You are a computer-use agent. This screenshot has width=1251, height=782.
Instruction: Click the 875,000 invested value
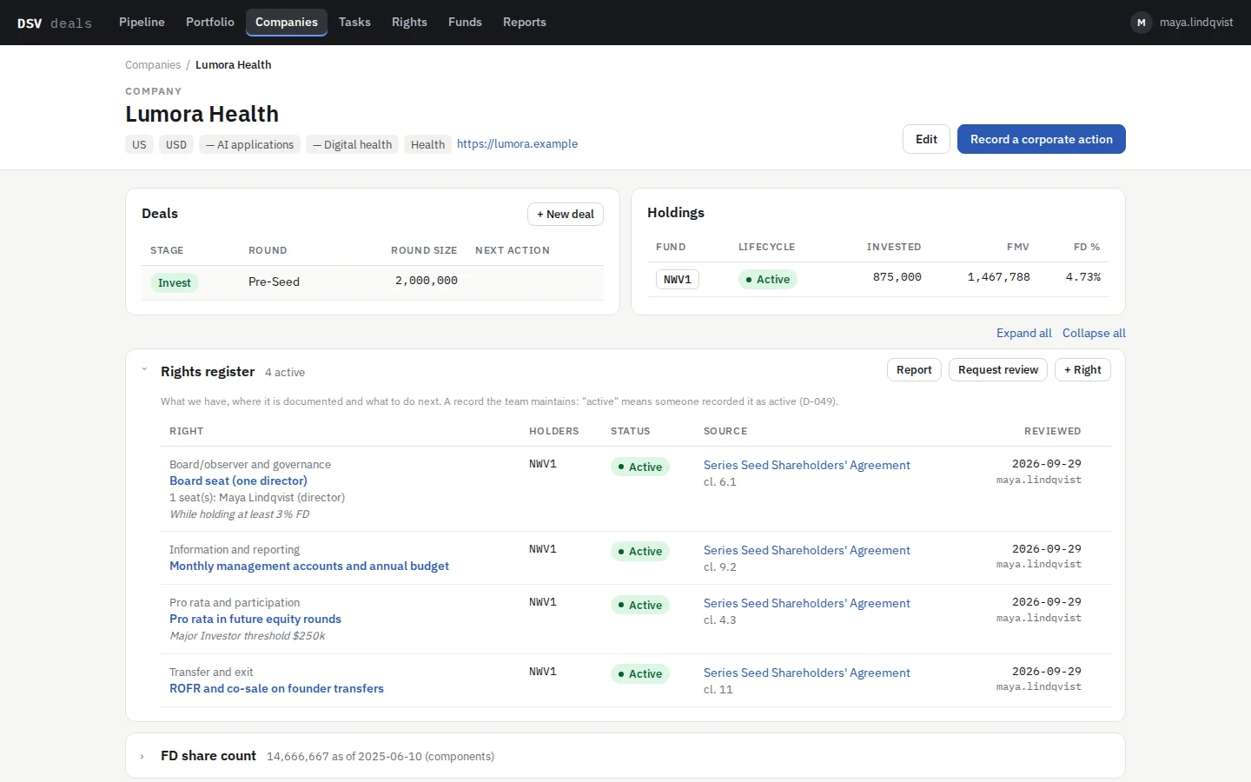click(897, 277)
